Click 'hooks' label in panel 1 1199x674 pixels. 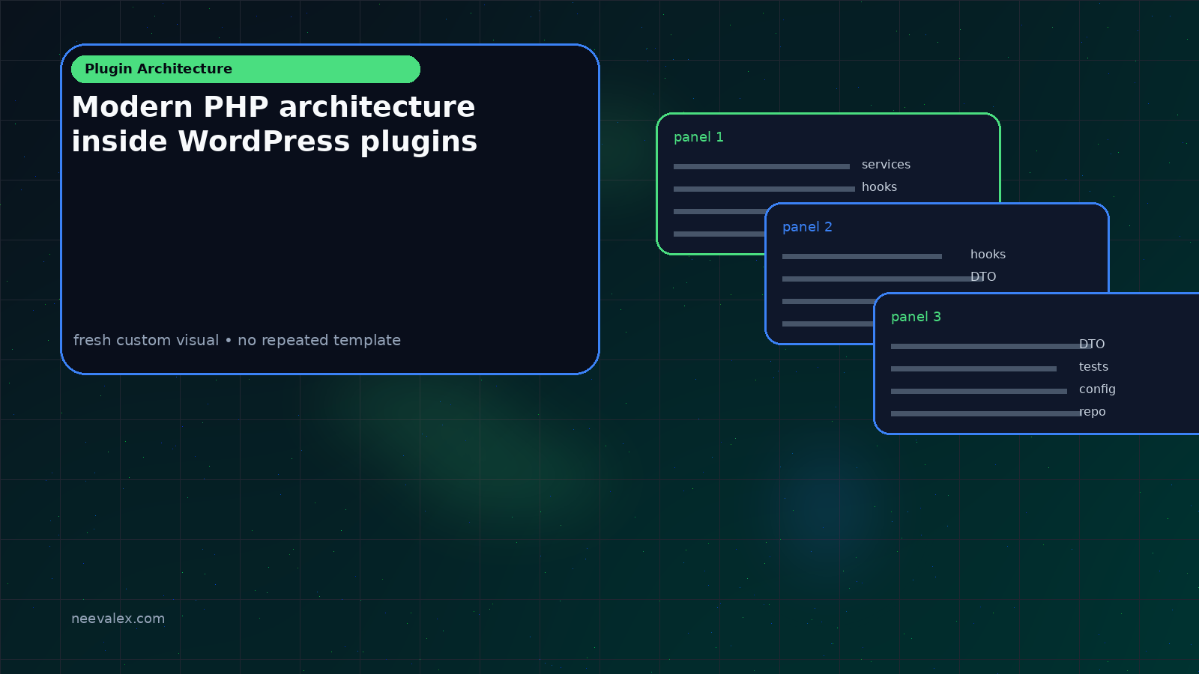[x=879, y=187]
